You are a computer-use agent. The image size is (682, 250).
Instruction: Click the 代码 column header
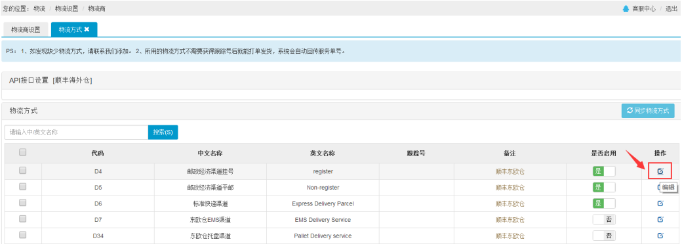coord(98,154)
